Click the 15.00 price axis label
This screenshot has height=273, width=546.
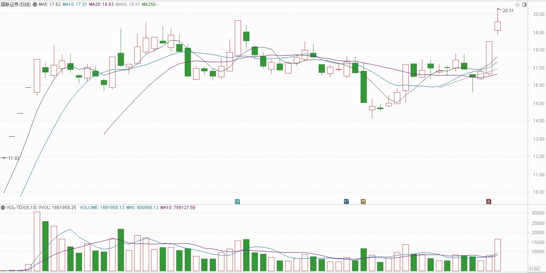point(539,103)
